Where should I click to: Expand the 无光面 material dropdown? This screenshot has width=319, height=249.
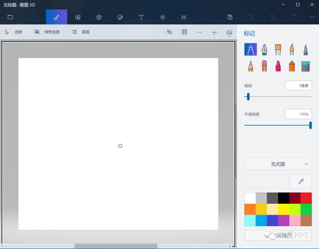click(278, 164)
